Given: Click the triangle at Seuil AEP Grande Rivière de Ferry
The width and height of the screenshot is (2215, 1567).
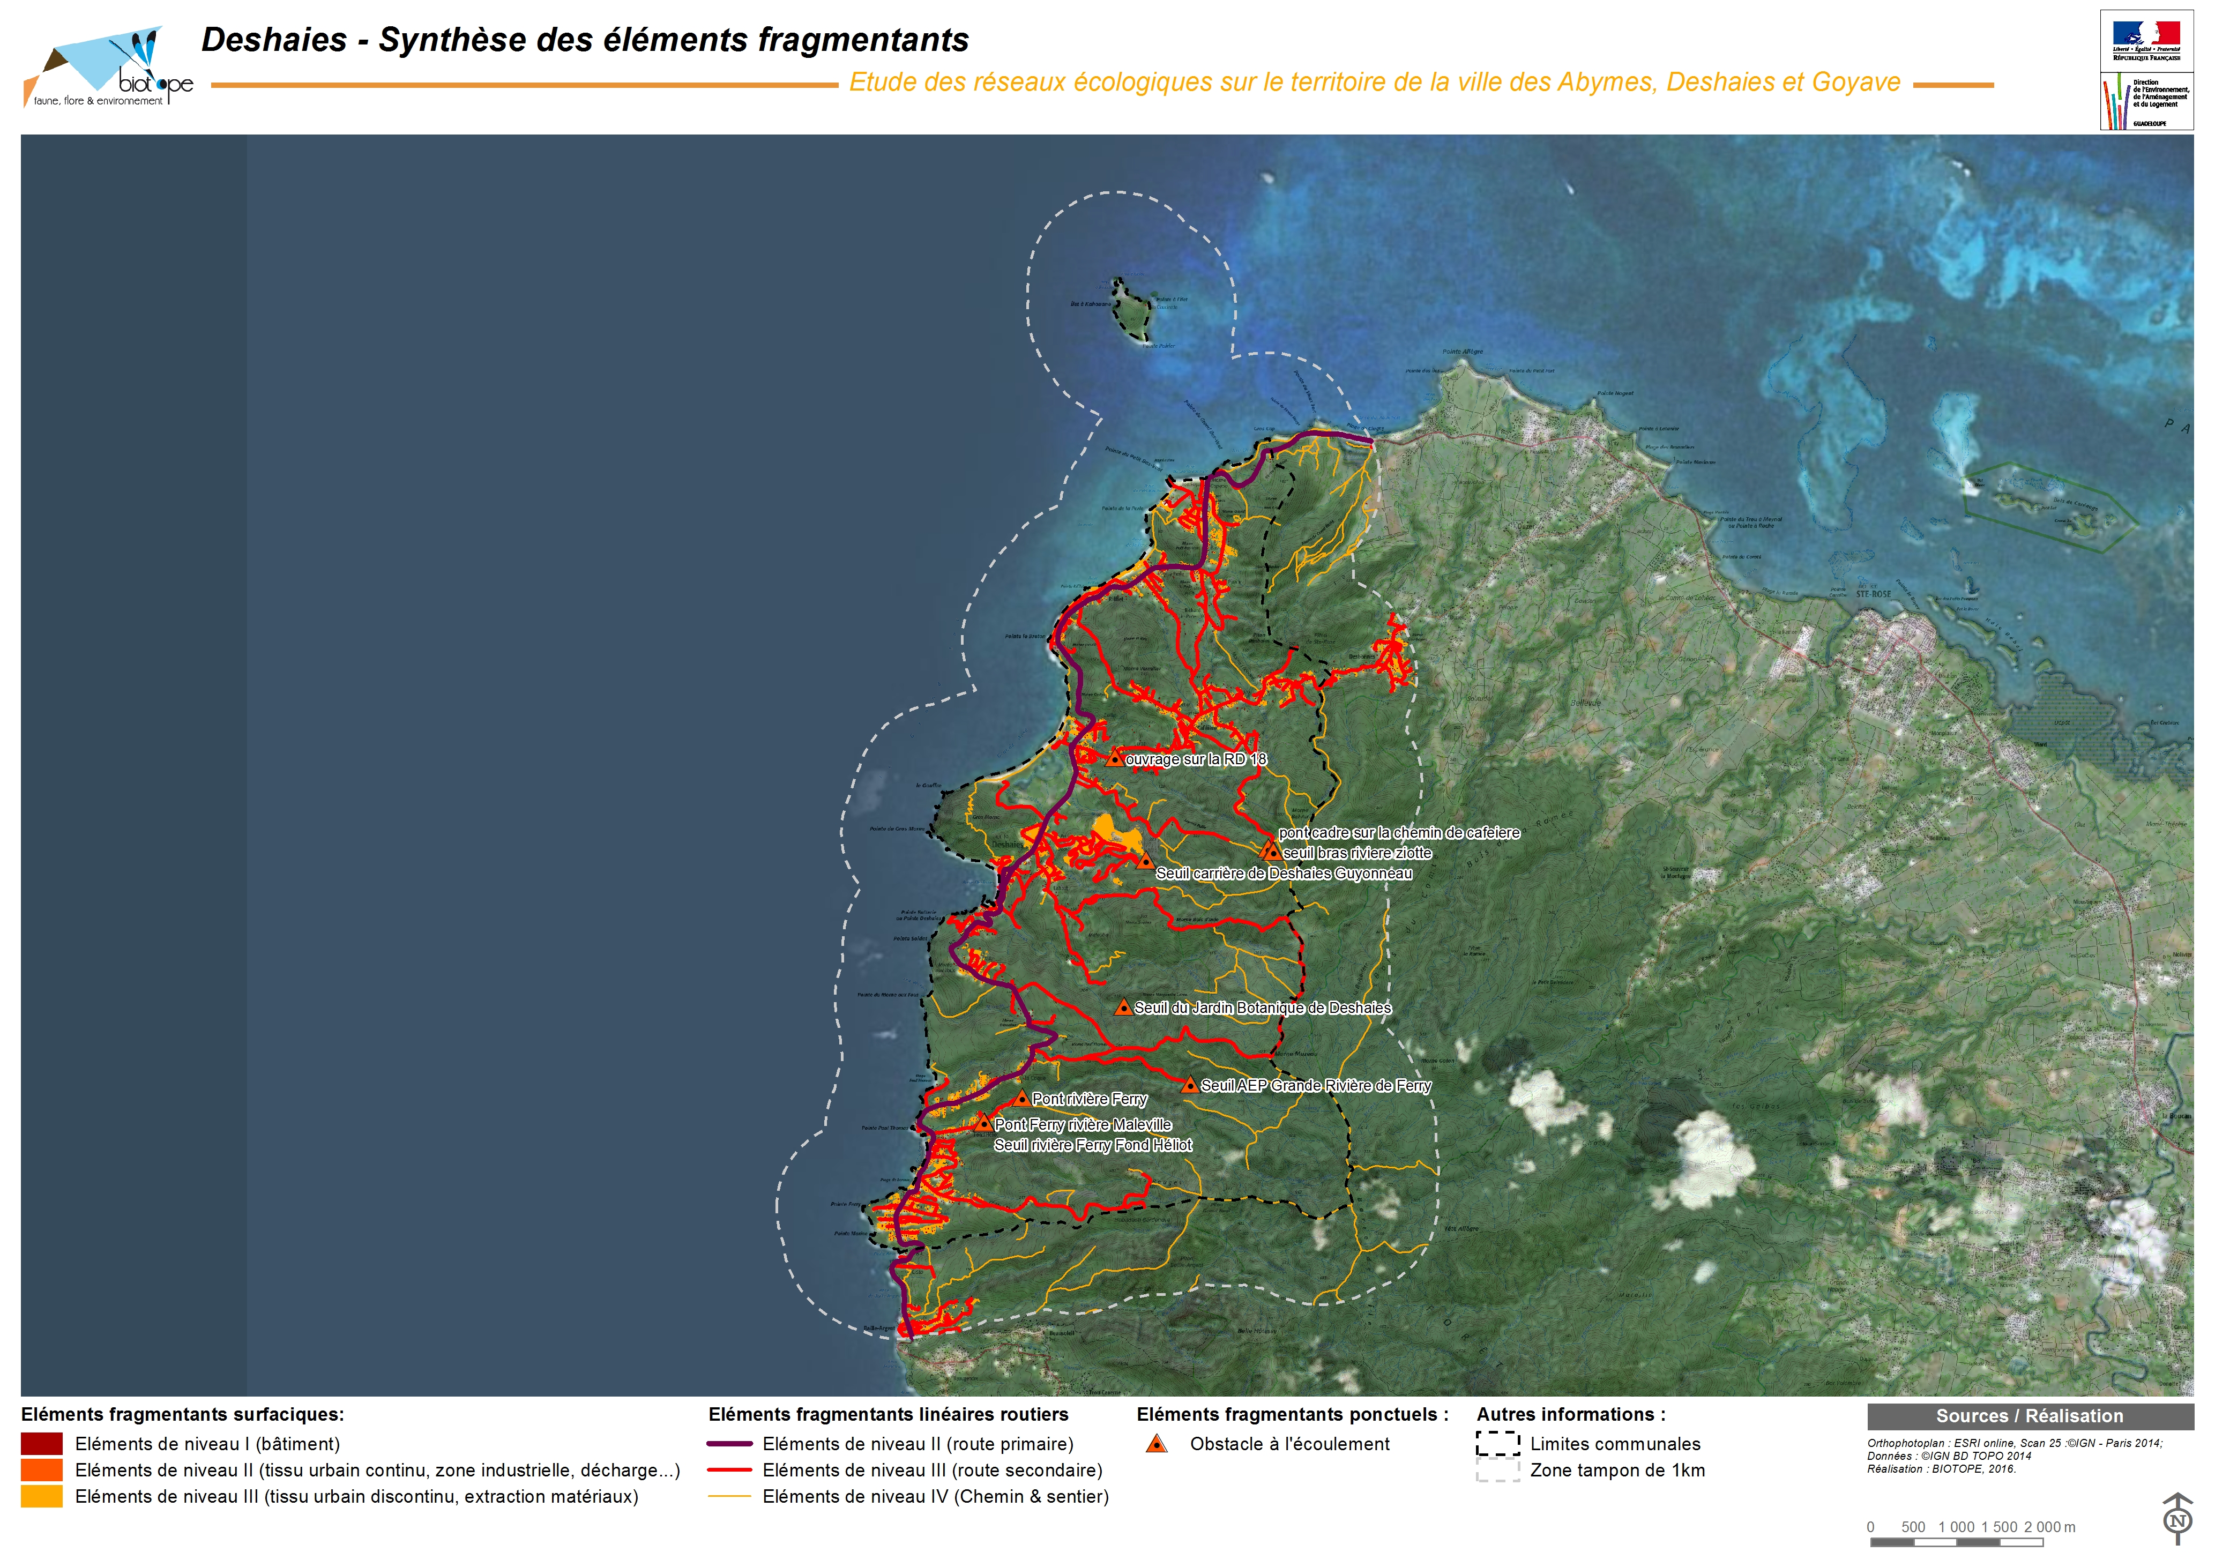Looking at the screenshot, I should [x=1190, y=1086].
